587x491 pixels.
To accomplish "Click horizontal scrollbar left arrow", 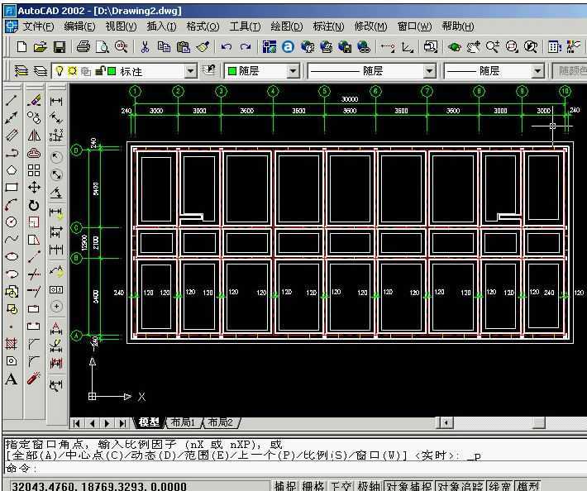I will tap(446, 423).
